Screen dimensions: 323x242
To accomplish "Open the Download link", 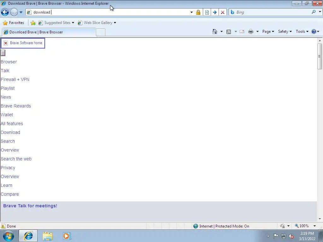I will tap(10, 133).
